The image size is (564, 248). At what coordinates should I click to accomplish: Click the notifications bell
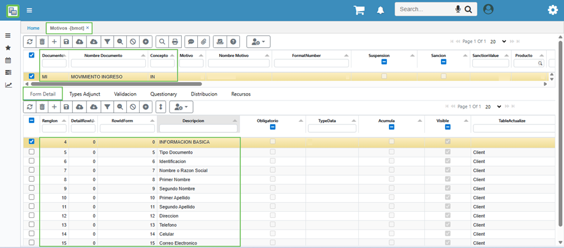[x=380, y=10]
